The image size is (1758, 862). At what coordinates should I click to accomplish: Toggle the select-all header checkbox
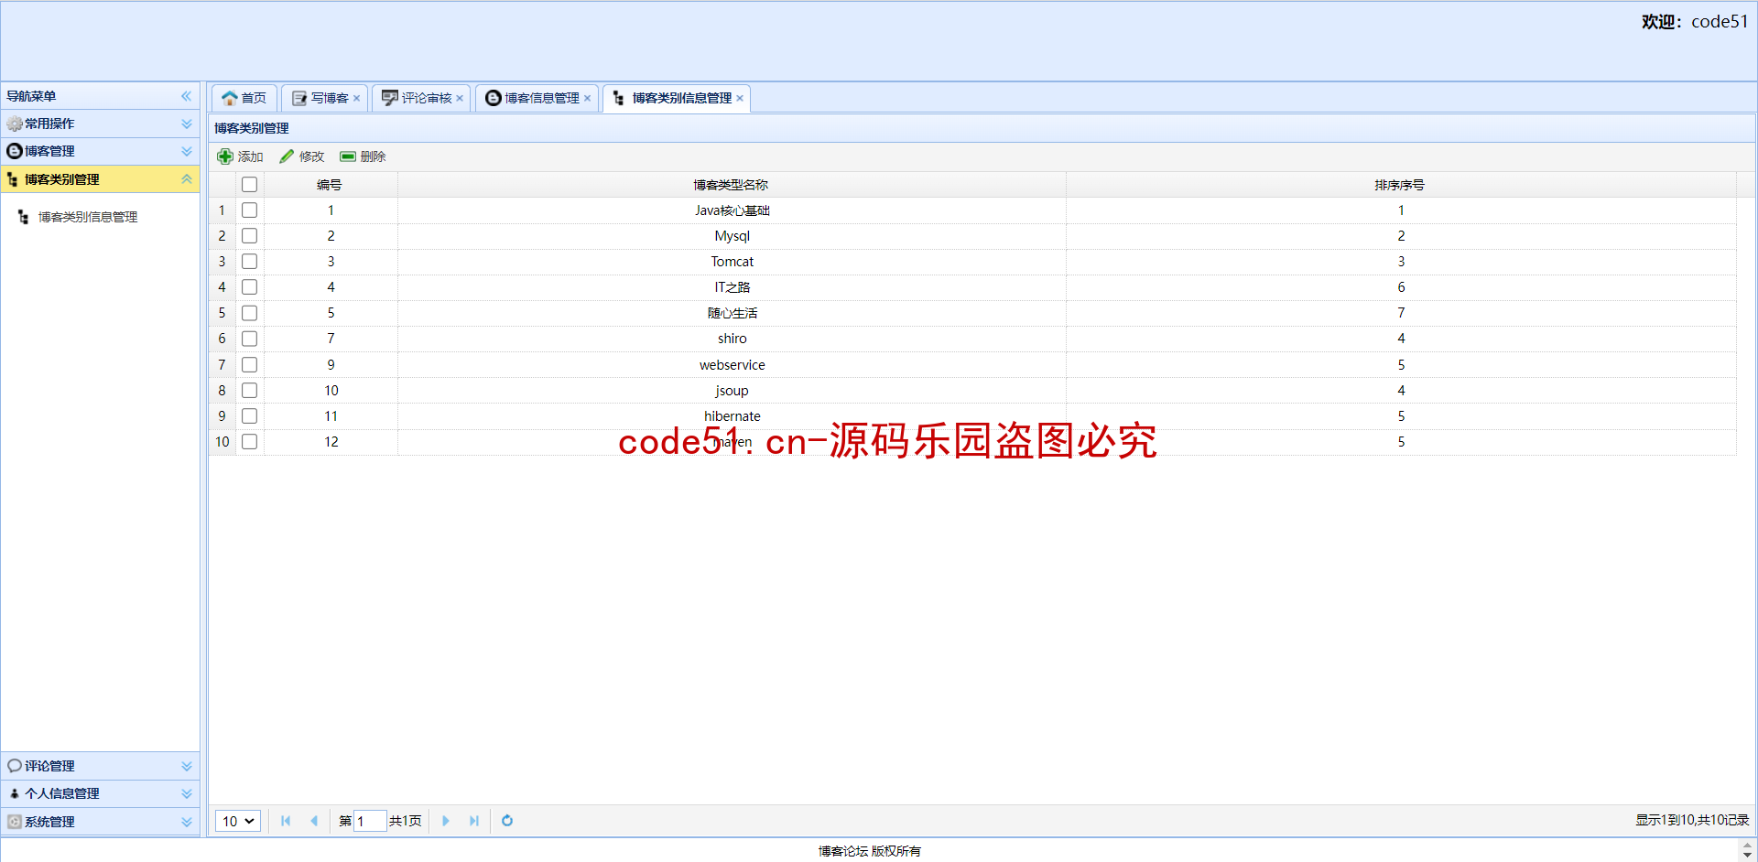(x=249, y=185)
